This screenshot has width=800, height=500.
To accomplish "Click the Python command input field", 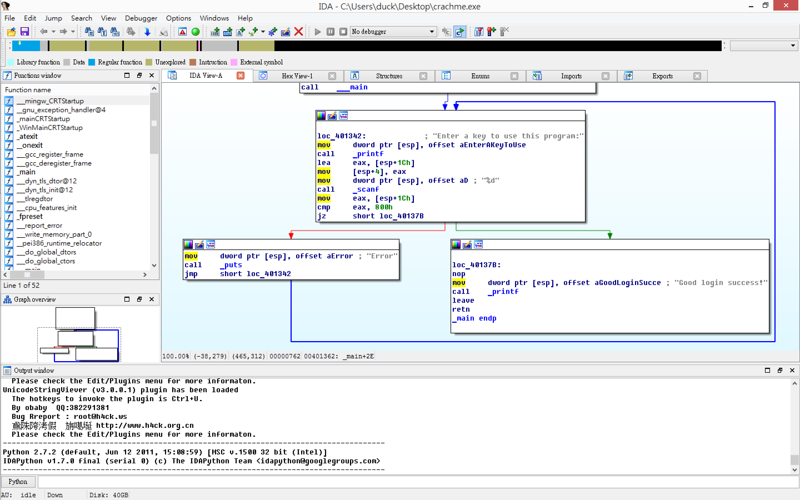I will point(417,481).
